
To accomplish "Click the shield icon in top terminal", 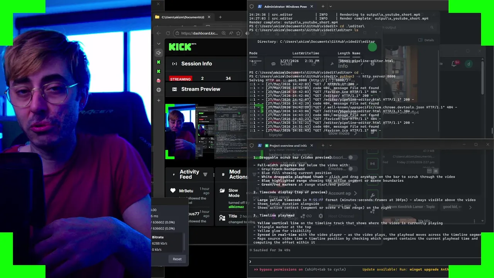I will pyautogui.click(x=252, y=7).
